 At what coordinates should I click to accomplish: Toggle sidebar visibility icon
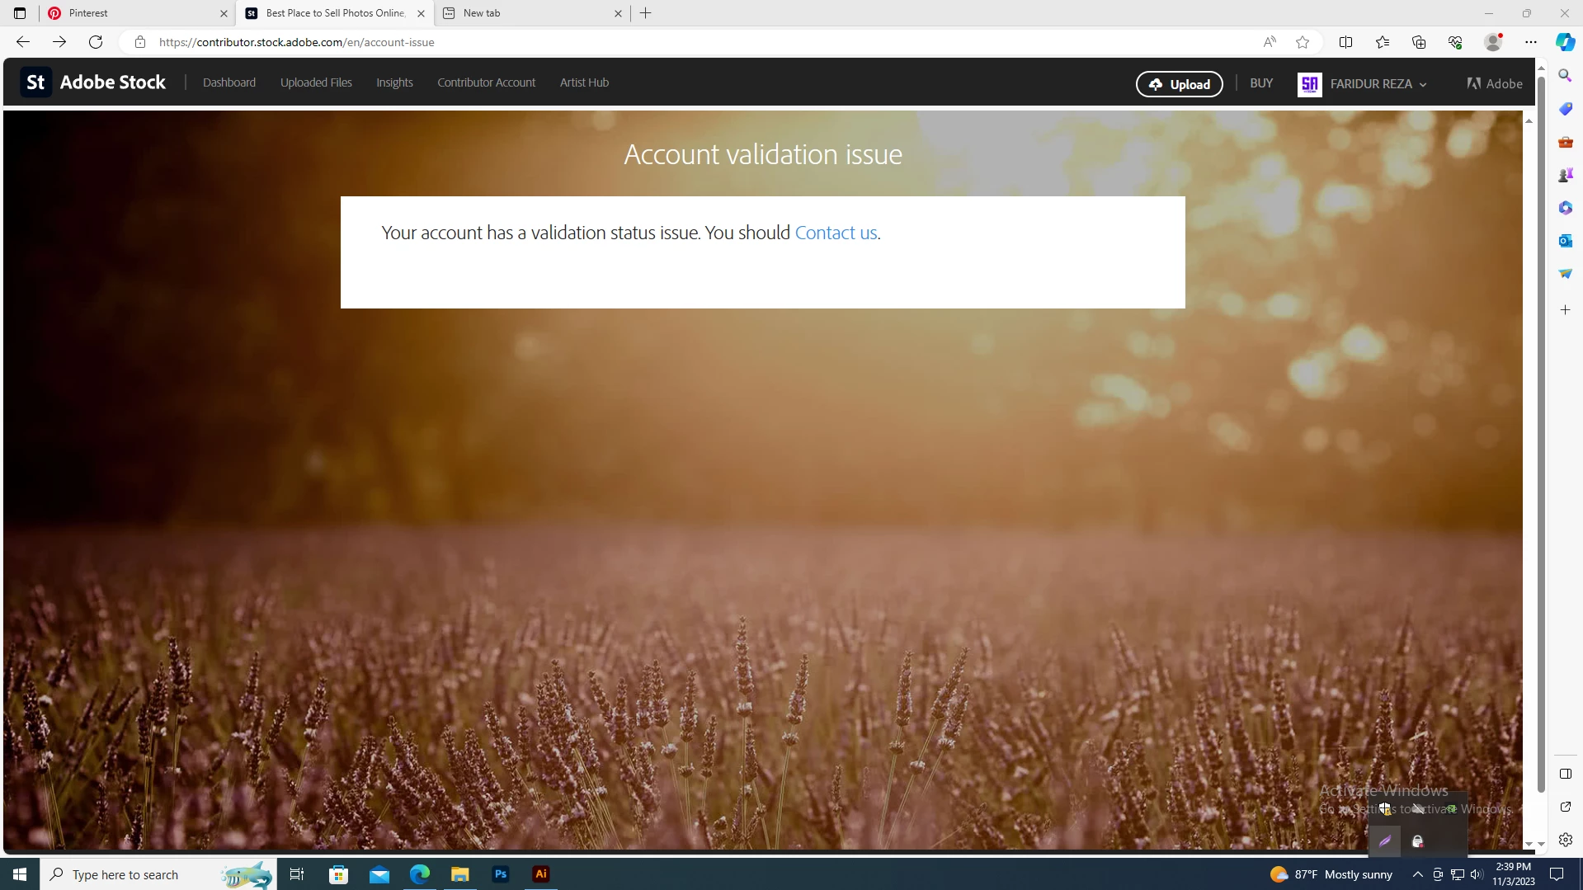pos(1565,774)
